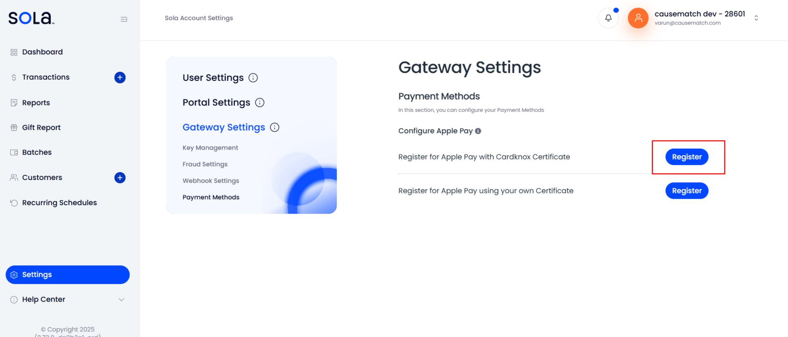The image size is (788, 337).
Task: Click the Payment Methods heading
Action: (x=439, y=96)
